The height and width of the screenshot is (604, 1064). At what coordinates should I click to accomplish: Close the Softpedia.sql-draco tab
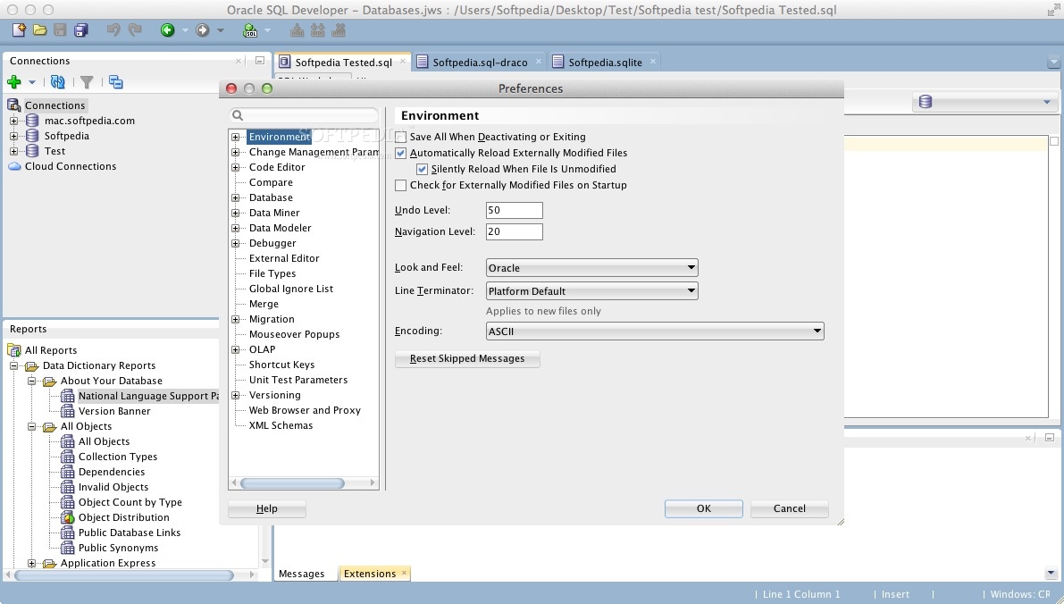(x=538, y=61)
